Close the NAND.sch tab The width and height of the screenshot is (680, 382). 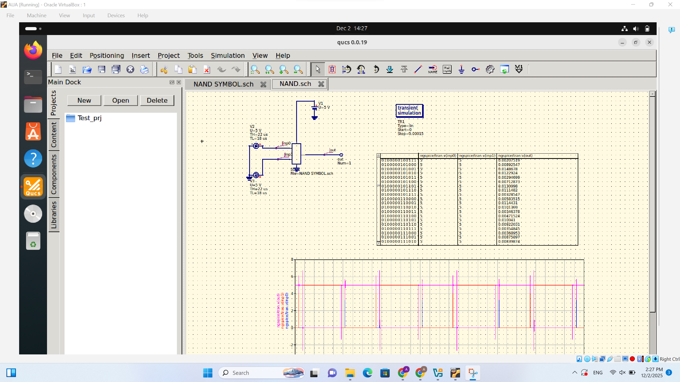point(321,84)
